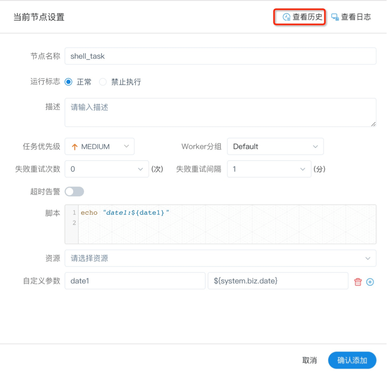Viewport: 387px width, 374px height.
Task: Click into the 节点名称 shell_task field
Action: tap(220, 56)
